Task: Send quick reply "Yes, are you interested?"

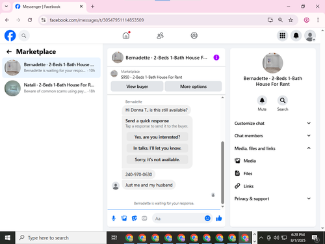Action: point(157,137)
